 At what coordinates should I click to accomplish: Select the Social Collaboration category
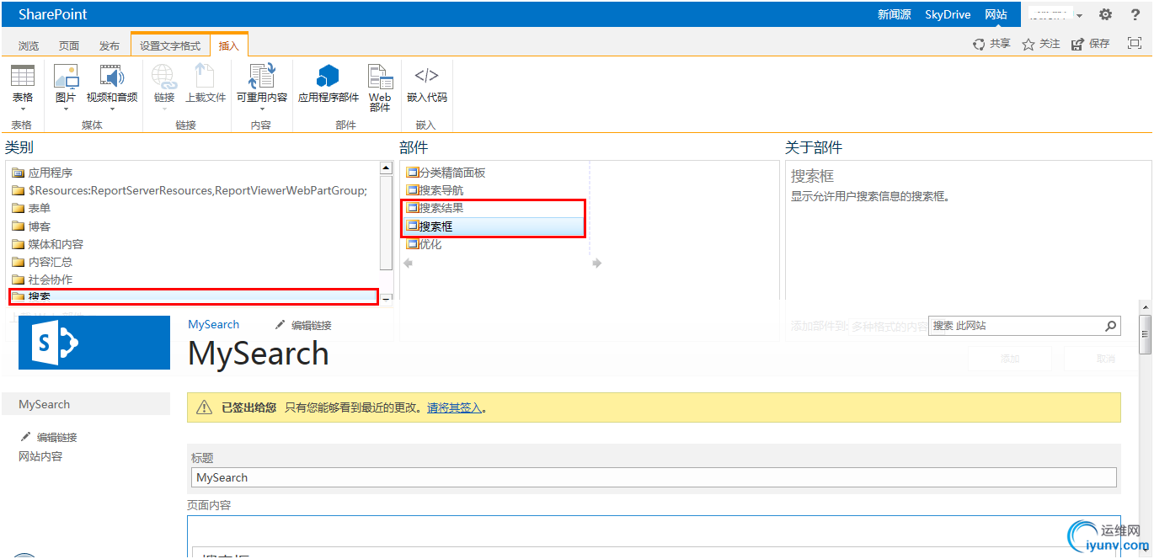[x=42, y=279]
